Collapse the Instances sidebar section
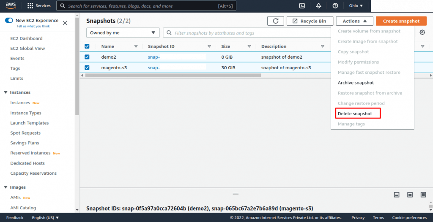Screen dimensions: 433x222 point(5,92)
